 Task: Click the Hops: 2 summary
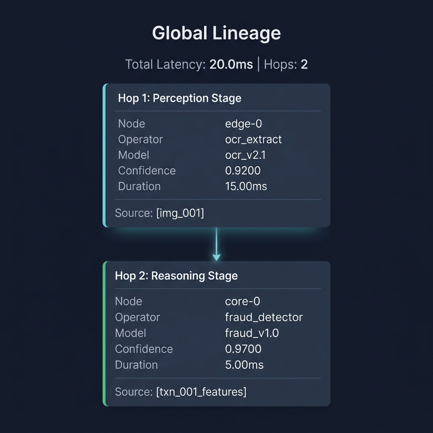286,64
